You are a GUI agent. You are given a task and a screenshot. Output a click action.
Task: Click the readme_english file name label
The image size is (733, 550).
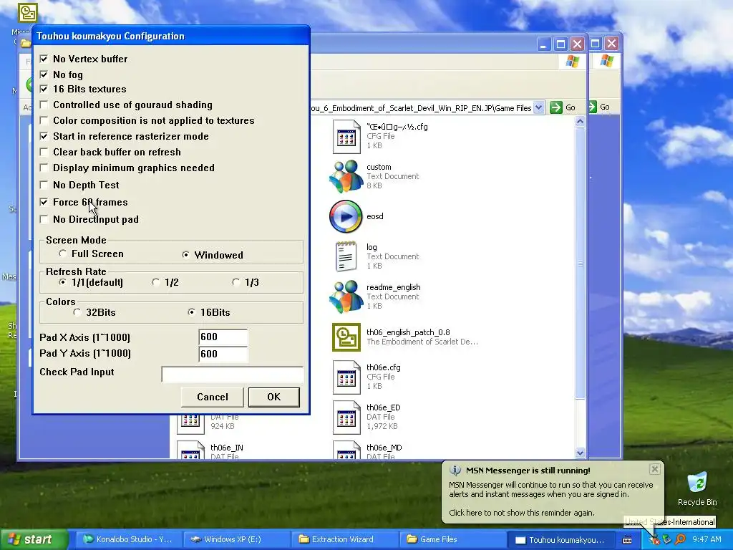click(393, 287)
